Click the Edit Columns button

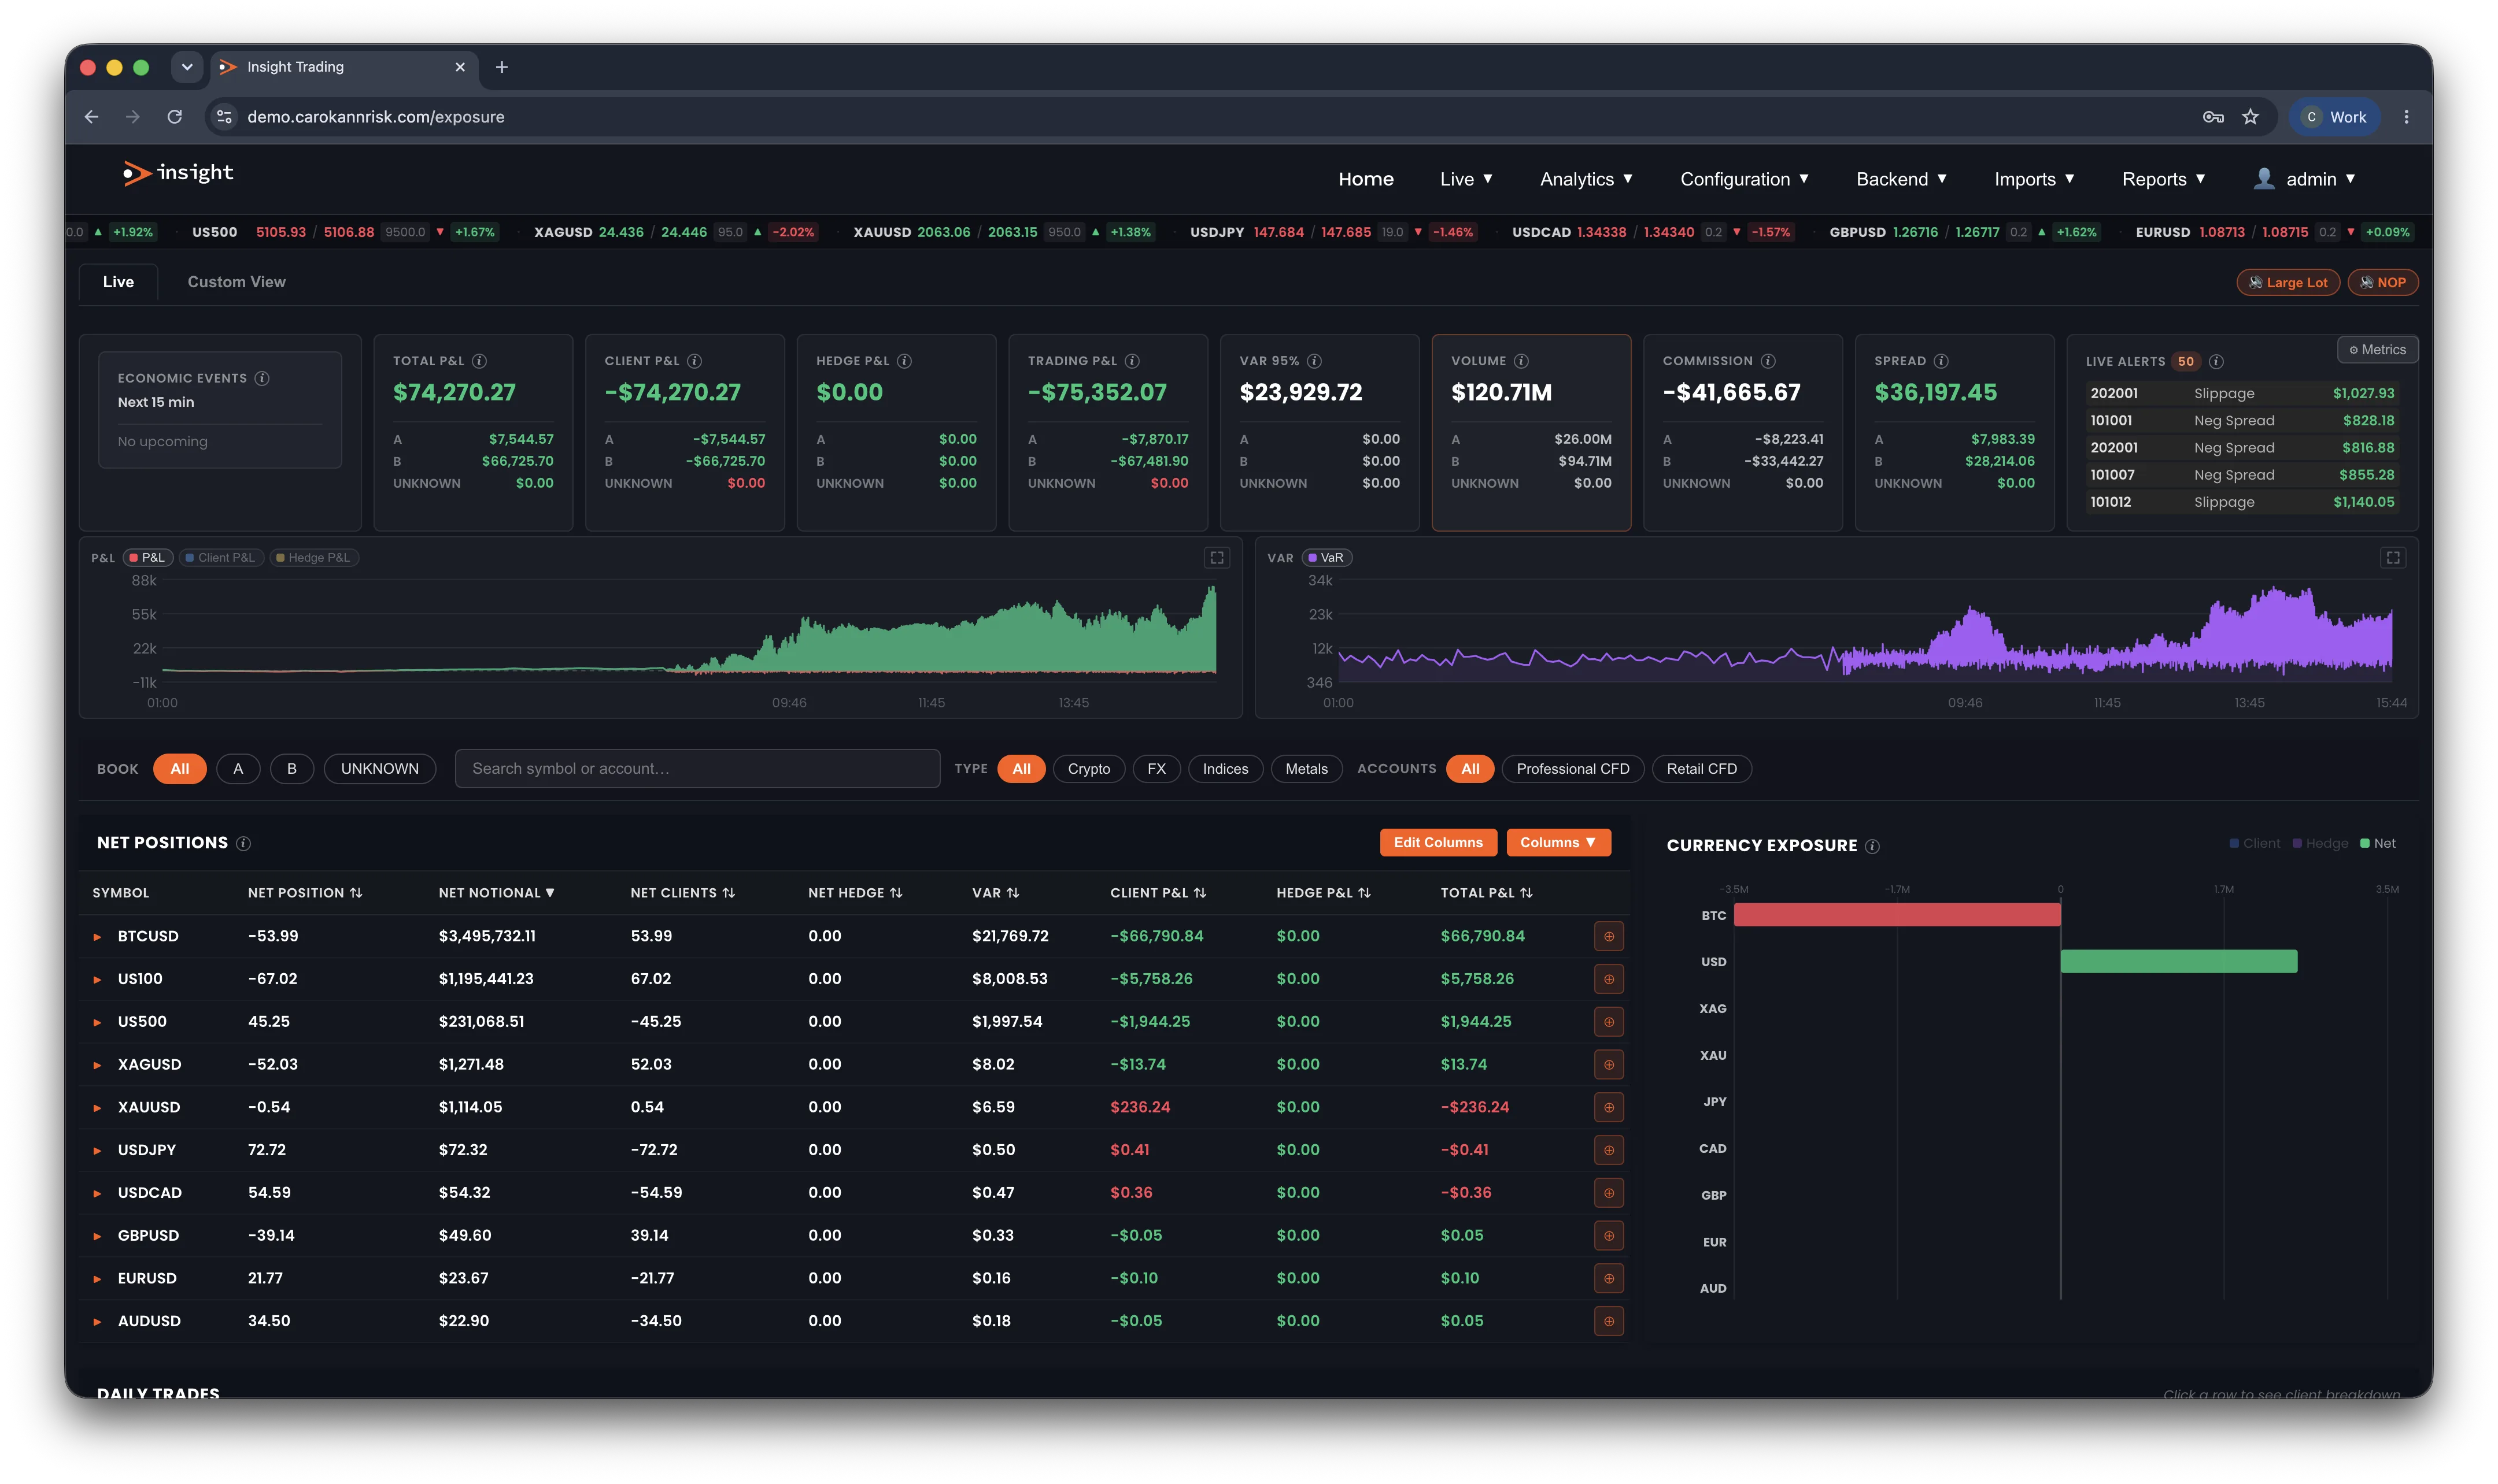1439,843
